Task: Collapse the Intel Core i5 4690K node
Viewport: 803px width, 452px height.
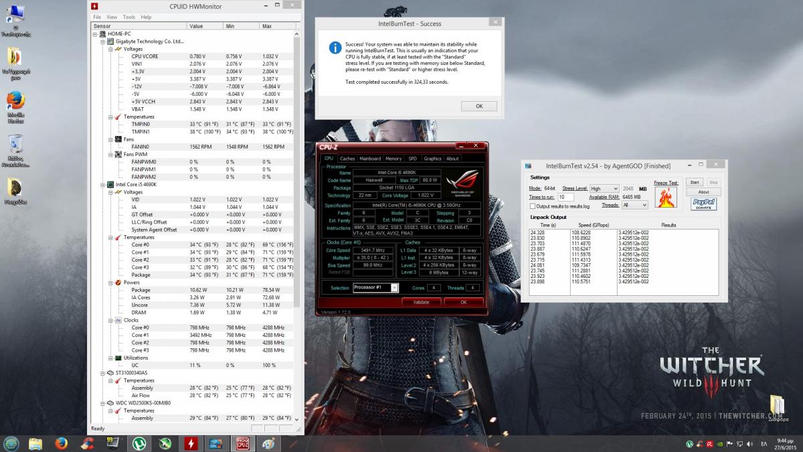Action: tap(103, 184)
